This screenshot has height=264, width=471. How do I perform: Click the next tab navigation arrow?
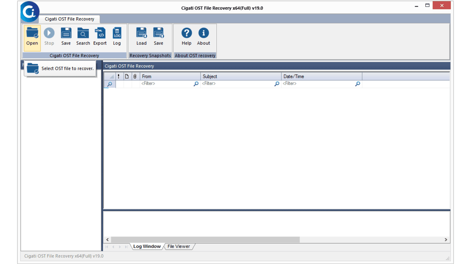point(120,247)
